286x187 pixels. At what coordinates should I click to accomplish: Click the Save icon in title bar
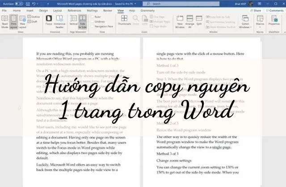coord(28,4)
